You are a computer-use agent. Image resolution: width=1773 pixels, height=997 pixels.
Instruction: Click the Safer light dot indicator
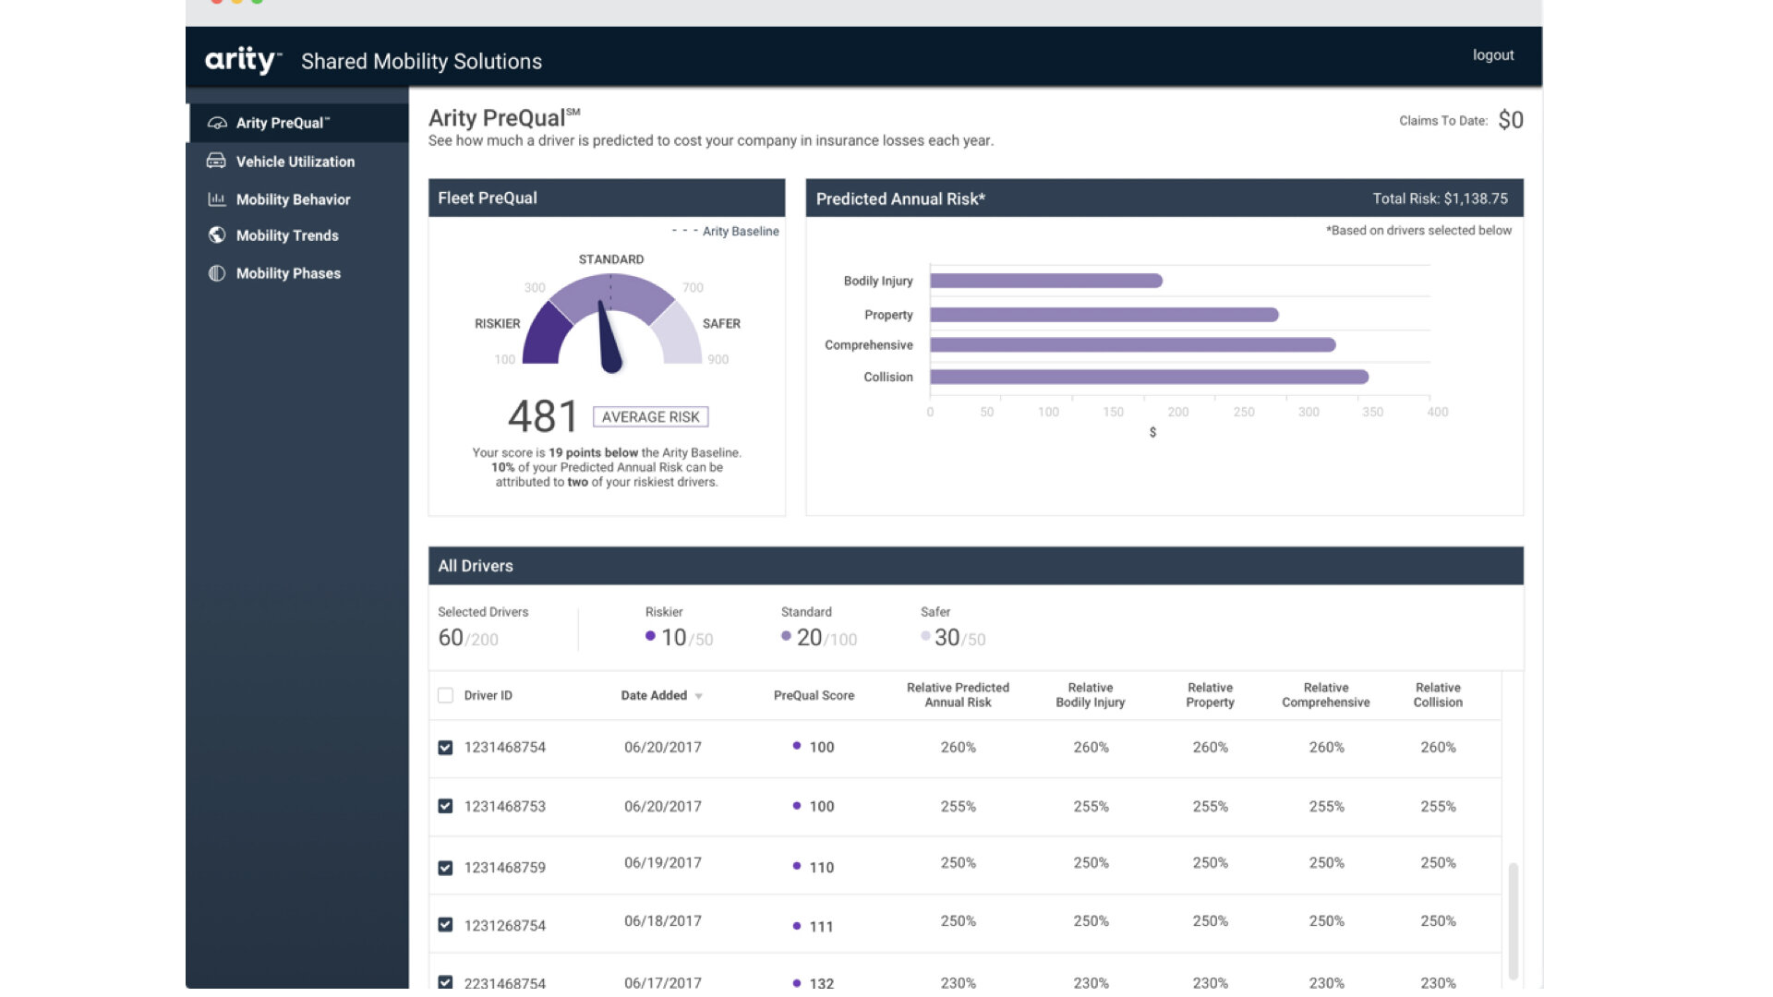925,636
